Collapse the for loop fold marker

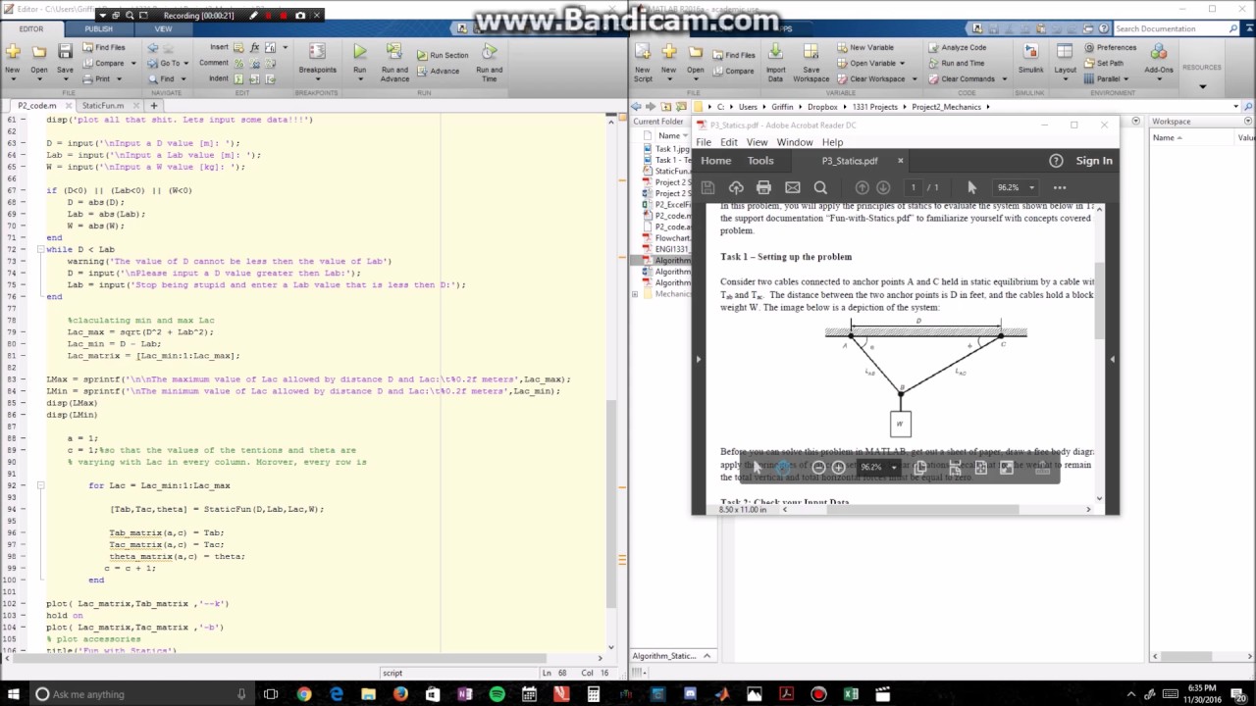(x=41, y=485)
